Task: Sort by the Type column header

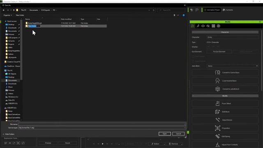Action: pos(83,19)
